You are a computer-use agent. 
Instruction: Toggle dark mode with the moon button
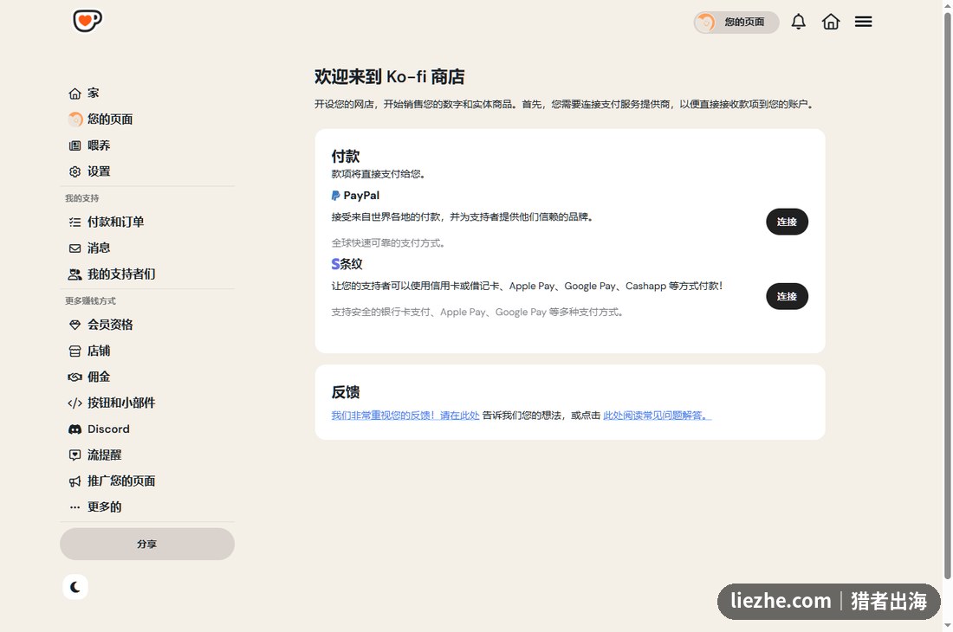[75, 587]
